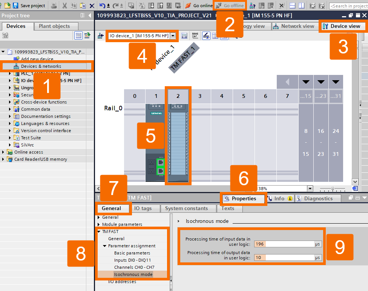Select the SiVArc tree item
Image resolution: width=368 pixels, height=291 pixels.
coord(27,145)
